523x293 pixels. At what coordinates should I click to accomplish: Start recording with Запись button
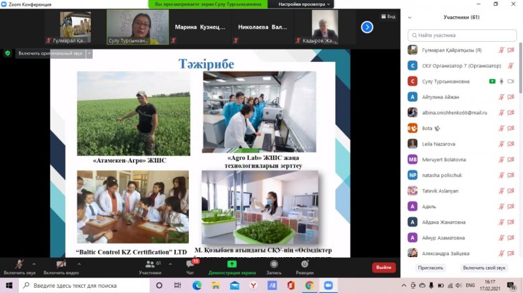274,268
